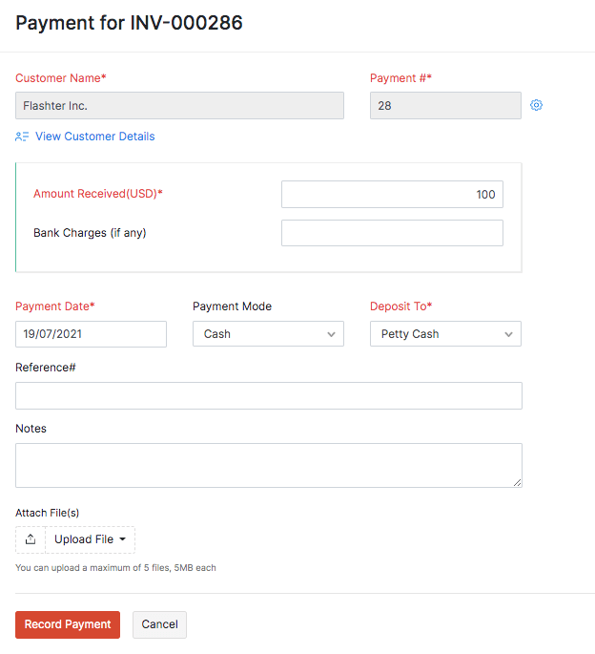Expand the Upload File caret menu

tap(123, 540)
